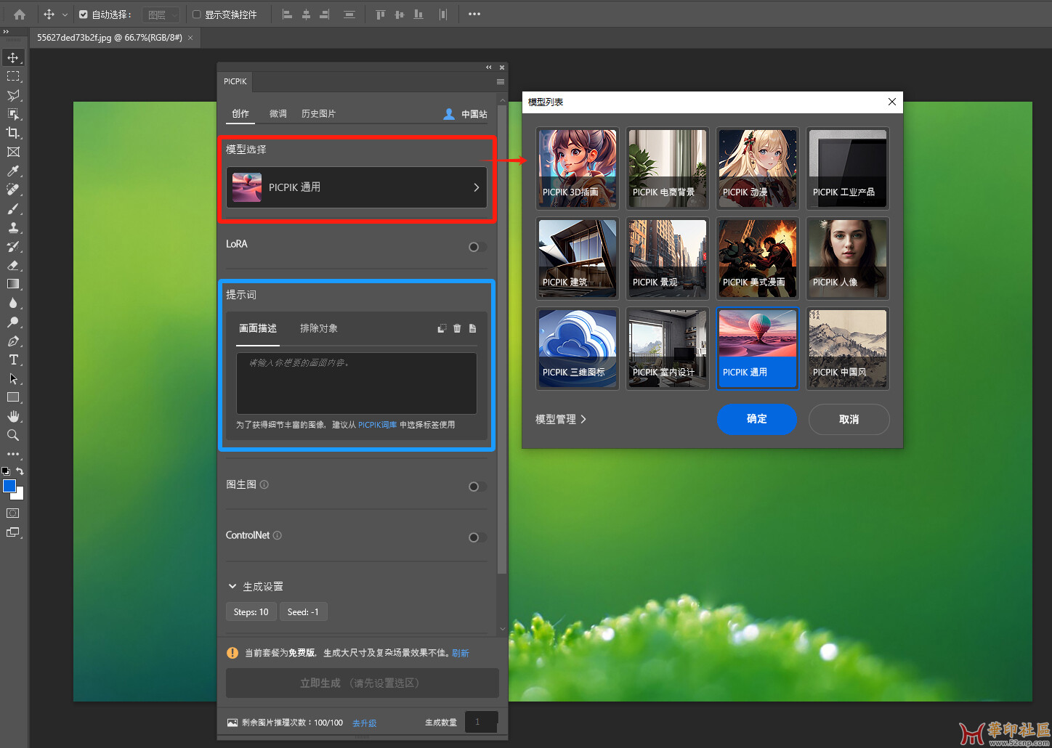Viewport: 1052px width, 748px height.
Task: Open the PICPIK panel hamburger menu
Action: (501, 81)
